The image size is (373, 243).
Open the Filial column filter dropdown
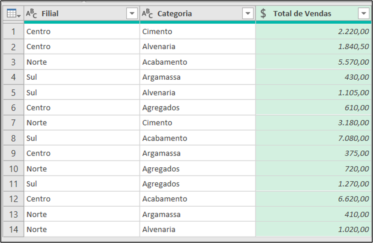point(132,13)
